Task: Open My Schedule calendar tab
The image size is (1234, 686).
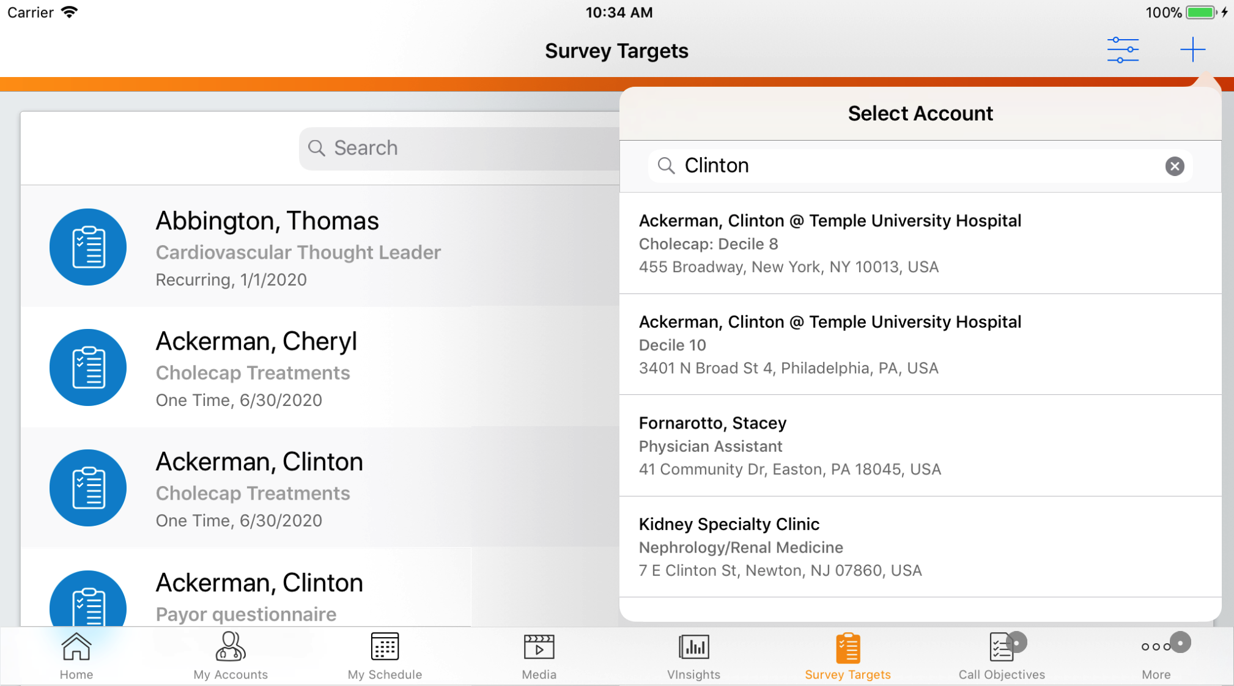Action: (385, 656)
